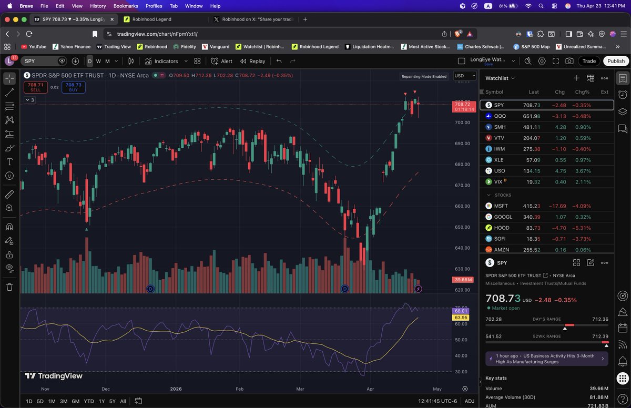
Task: Expand the collapsed indicators legend showing 3
Action: (30, 100)
